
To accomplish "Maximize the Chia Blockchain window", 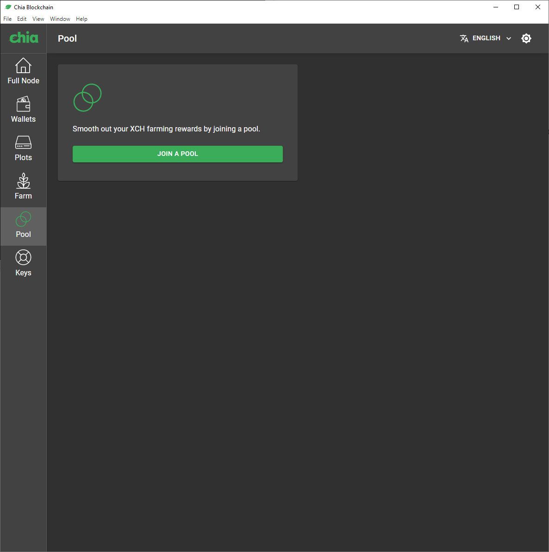I will click(517, 7).
